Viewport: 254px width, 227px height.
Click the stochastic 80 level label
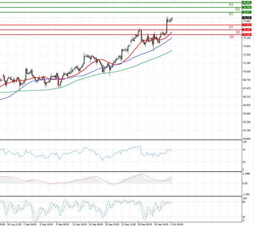[x=244, y=202]
